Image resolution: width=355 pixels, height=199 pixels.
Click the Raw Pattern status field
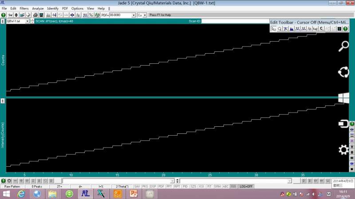pos(12,187)
